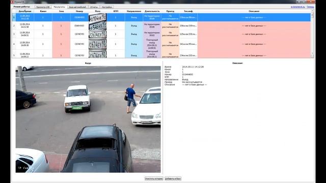Sort table by Номер column header
The image size is (326, 183).
pos(79,11)
